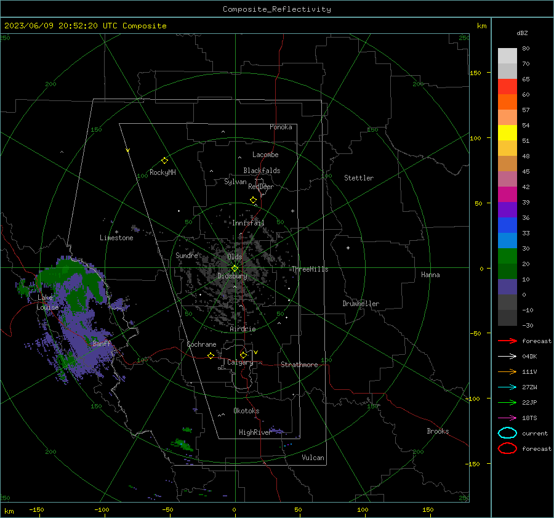Click the magenta 18TS arrow legend icon
554x518 pixels.
pos(507,418)
